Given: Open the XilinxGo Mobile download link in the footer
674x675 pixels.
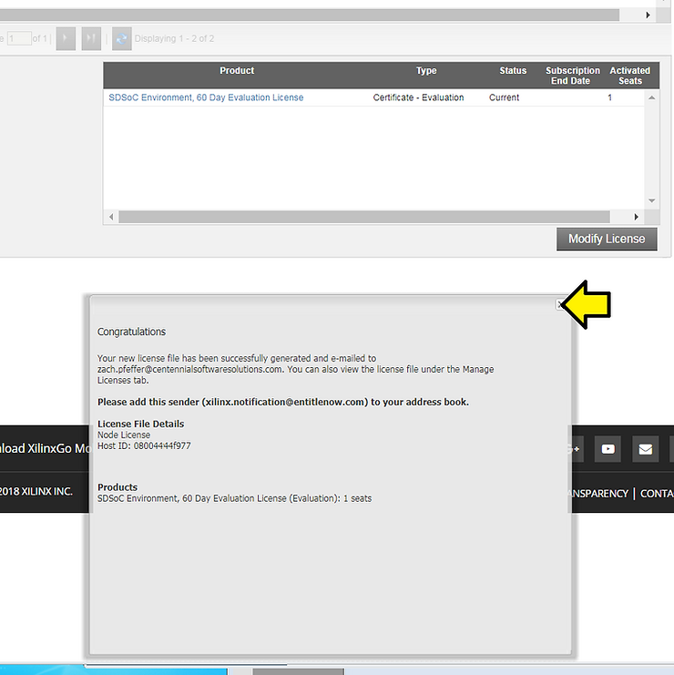Looking at the screenshot, I should (45, 448).
